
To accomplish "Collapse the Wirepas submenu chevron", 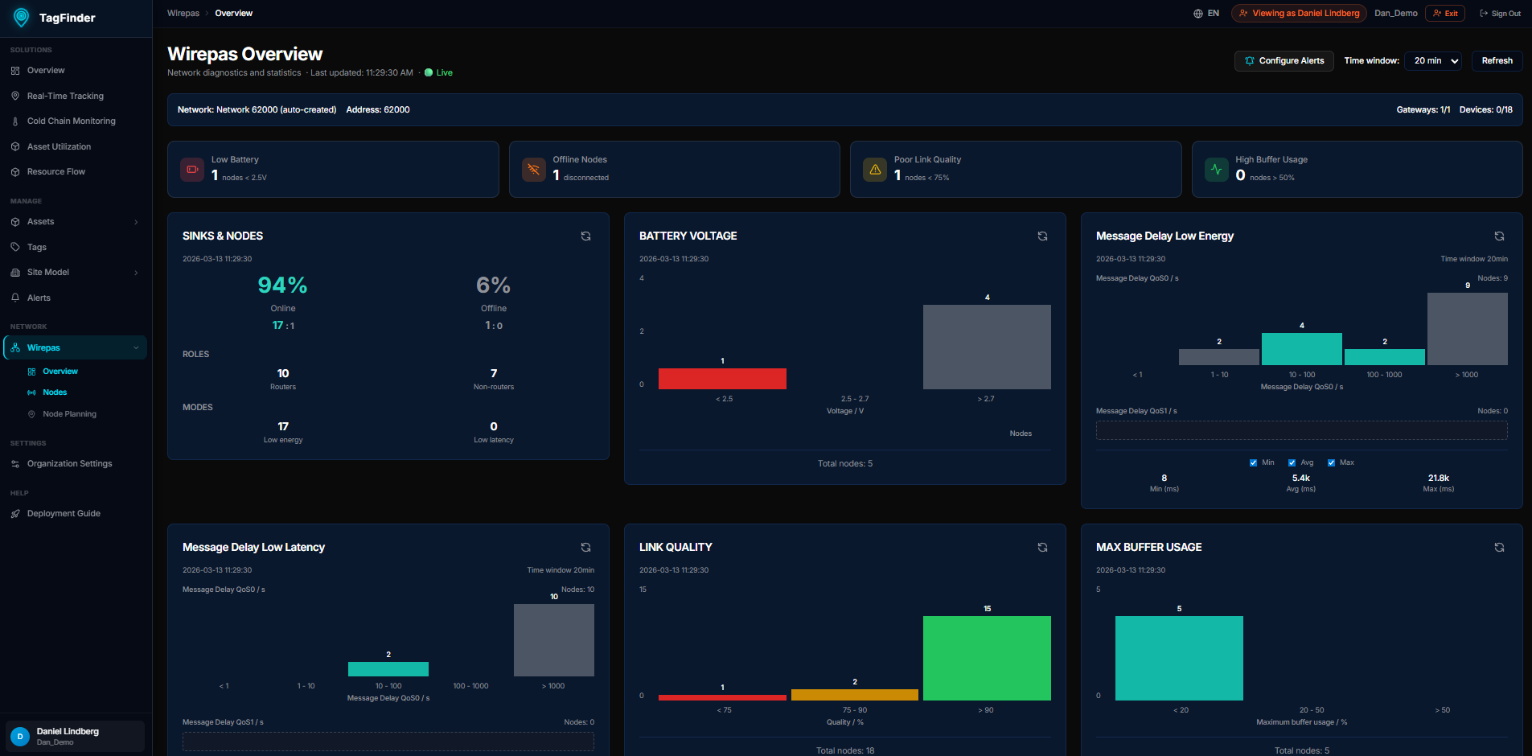I will click(x=136, y=348).
